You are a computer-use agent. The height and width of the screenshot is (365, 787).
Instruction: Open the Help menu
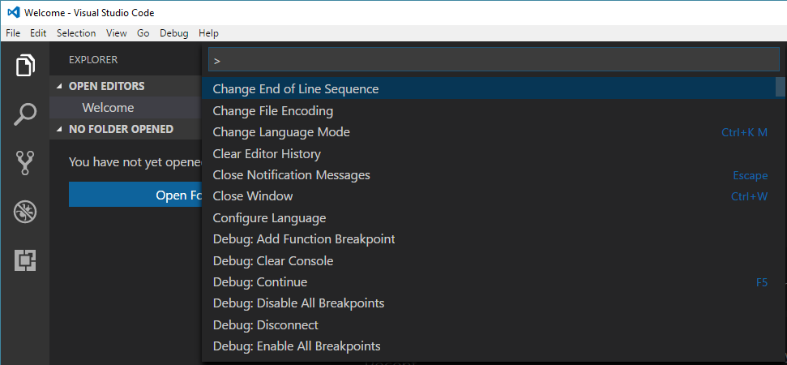209,33
